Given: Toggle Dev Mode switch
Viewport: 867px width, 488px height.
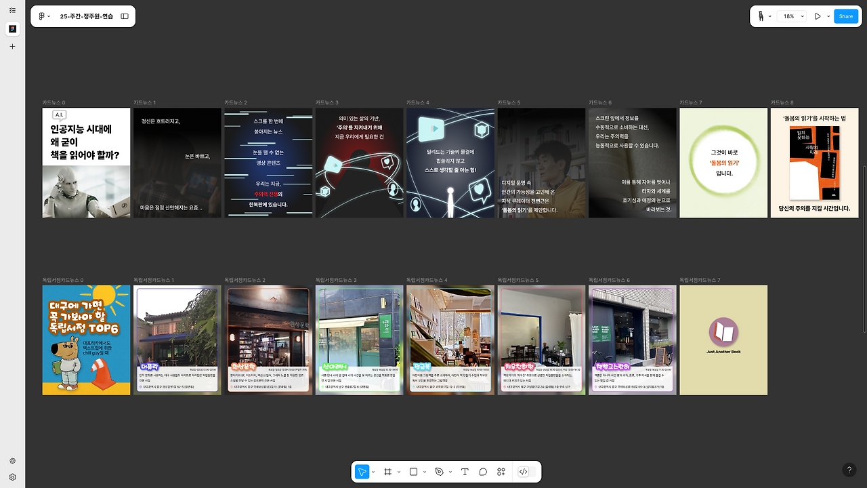Looking at the screenshot, I should 526,472.
